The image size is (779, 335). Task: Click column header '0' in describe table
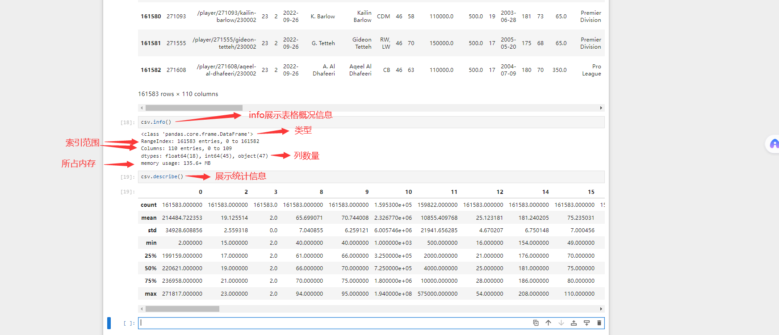(x=201, y=192)
